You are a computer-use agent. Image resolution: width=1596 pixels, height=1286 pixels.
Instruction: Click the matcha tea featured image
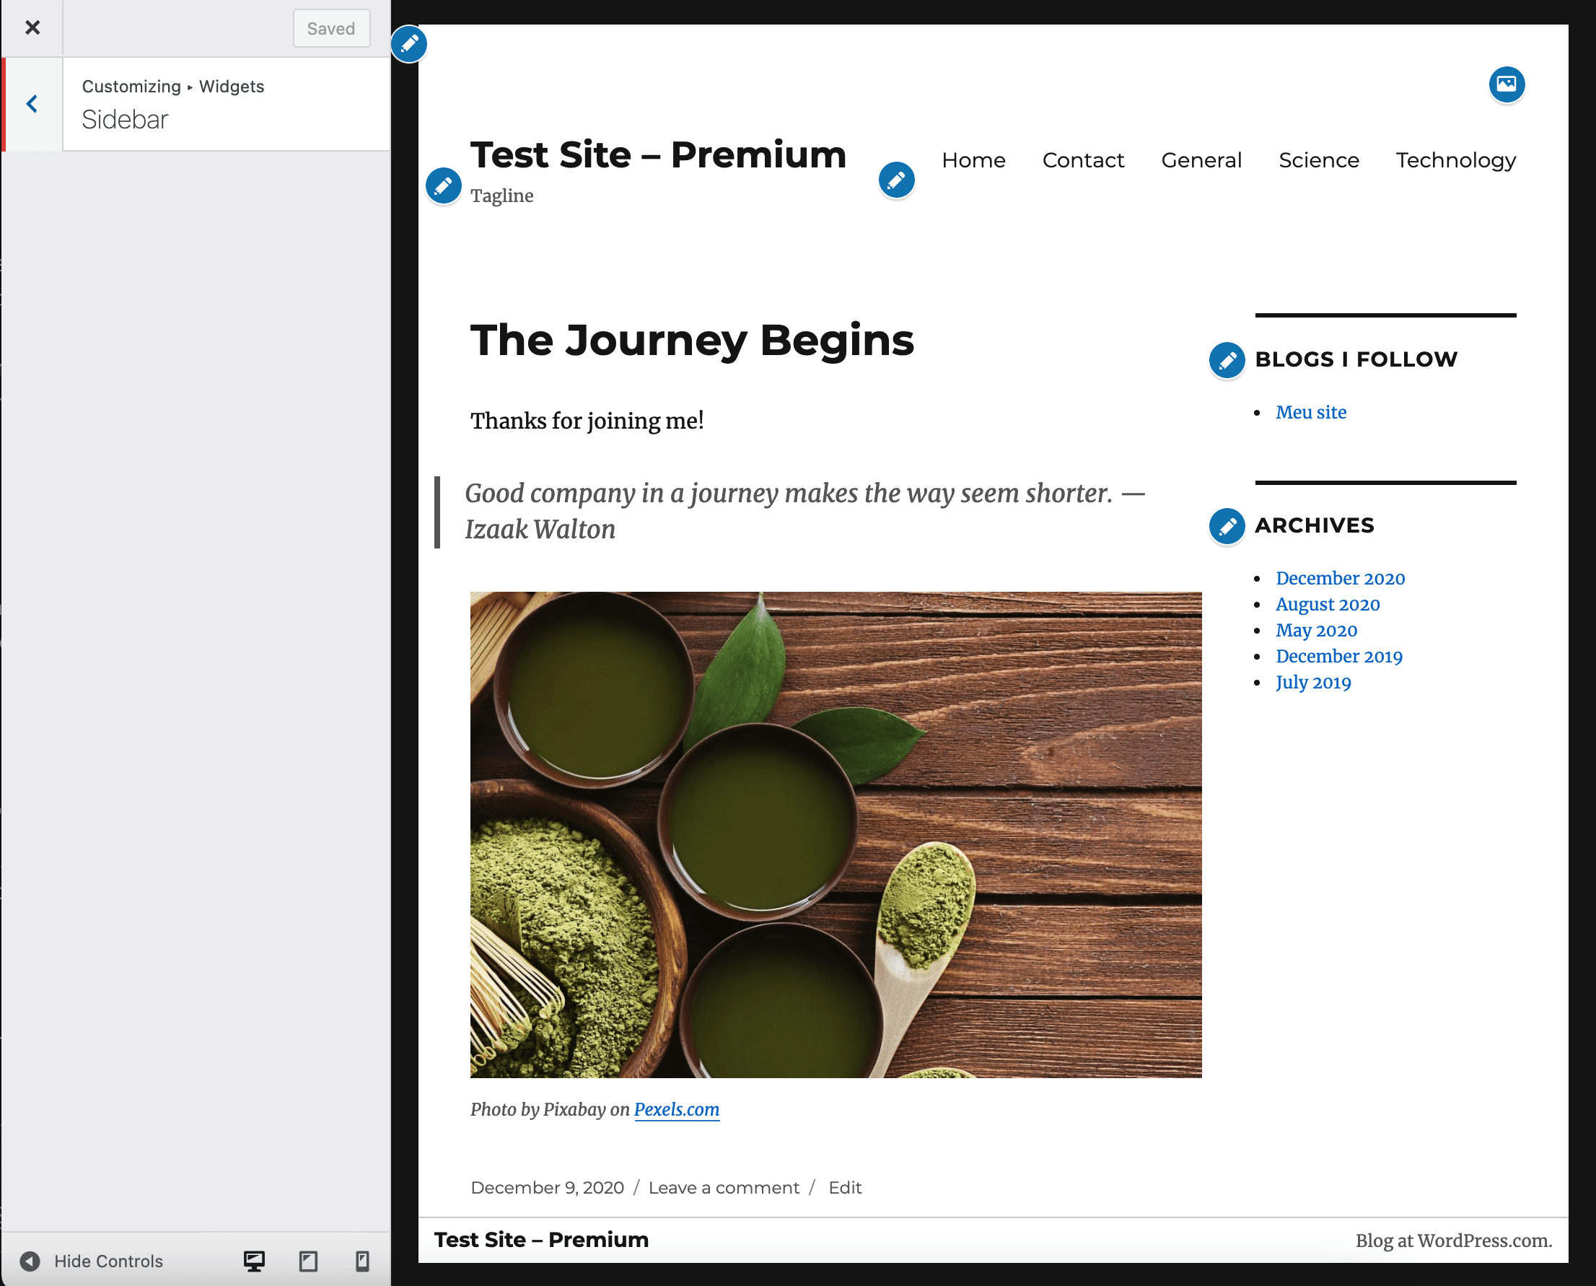point(836,834)
